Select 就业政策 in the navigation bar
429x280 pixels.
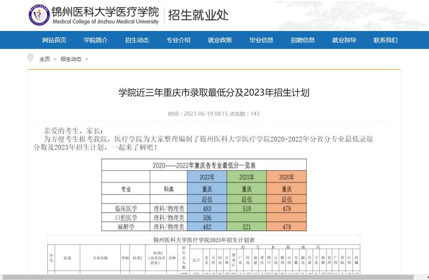[220, 40]
